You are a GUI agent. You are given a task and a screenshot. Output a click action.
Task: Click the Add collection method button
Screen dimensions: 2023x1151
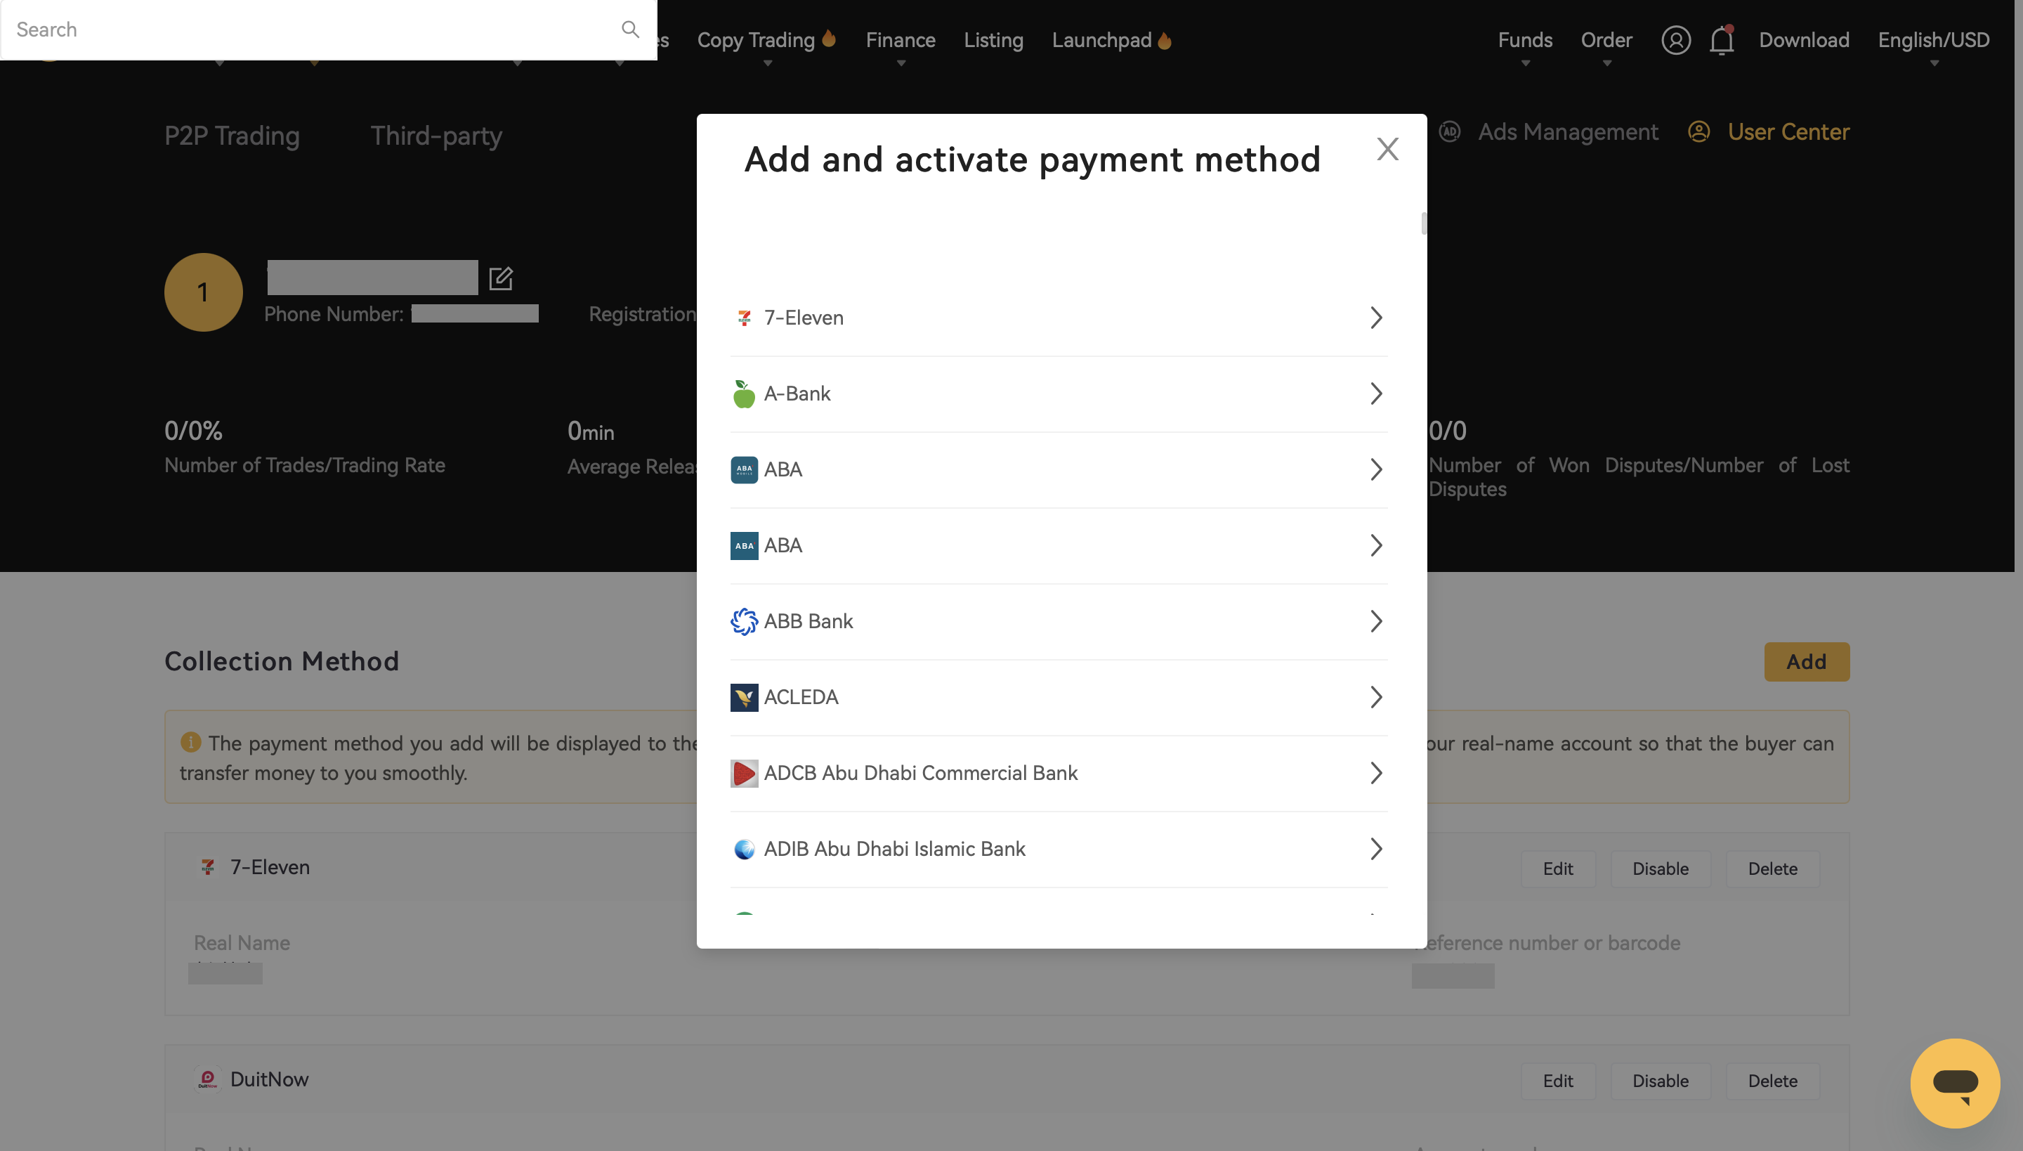(x=1806, y=662)
